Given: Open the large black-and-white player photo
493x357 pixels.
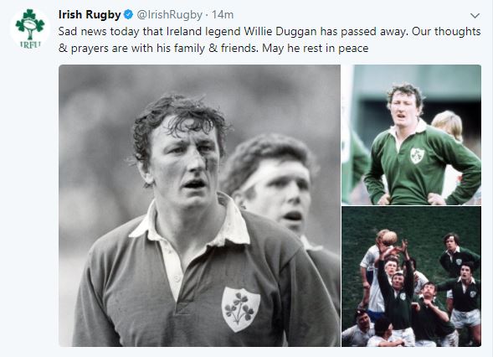Looking at the screenshot, I should [199, 205].
